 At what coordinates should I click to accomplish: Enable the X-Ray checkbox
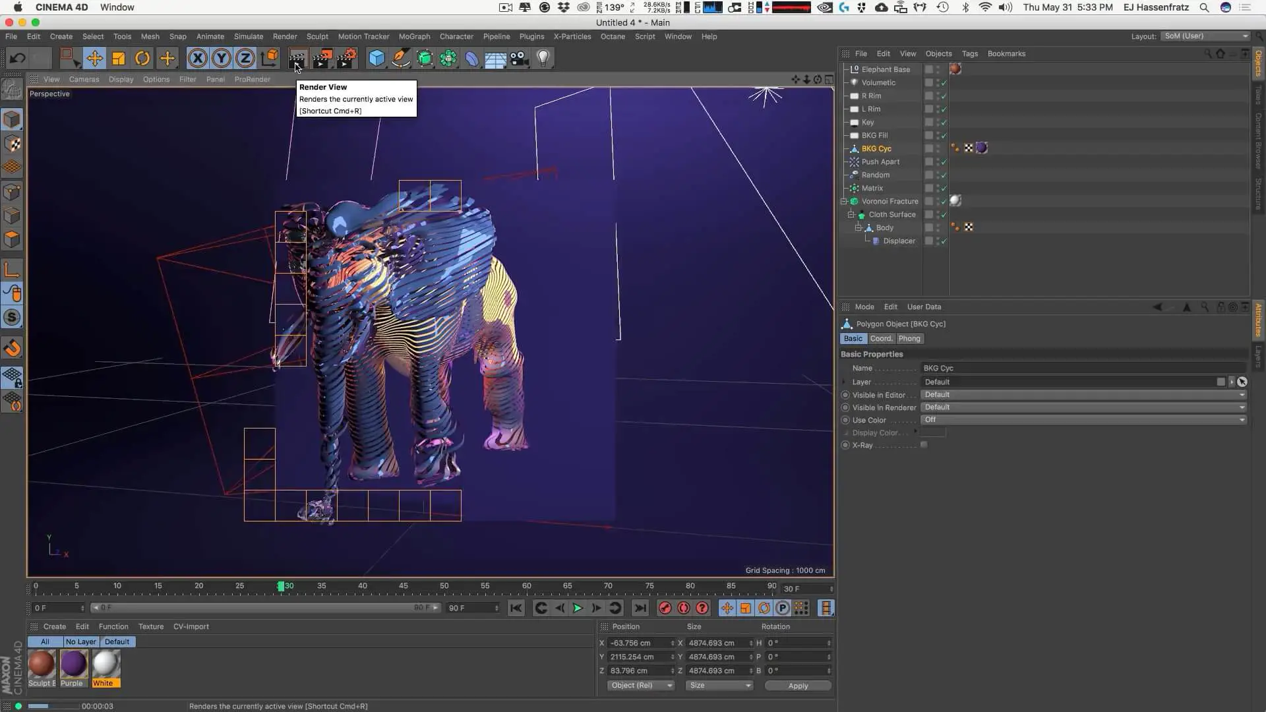[924, 445]
